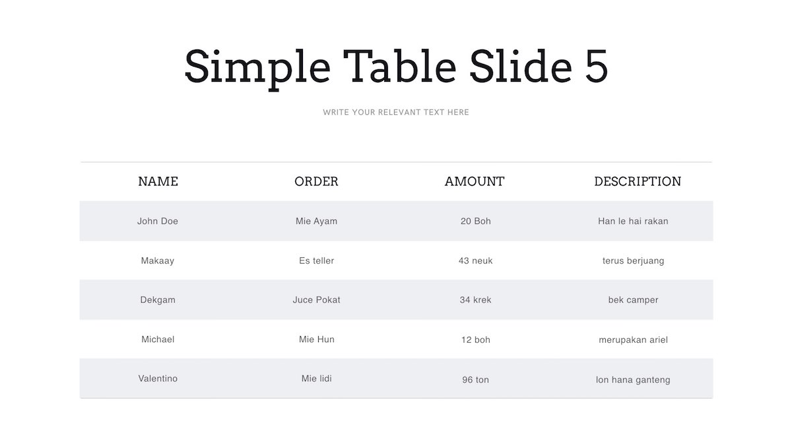Click the "bek camper" description cell

pos(633,300)
